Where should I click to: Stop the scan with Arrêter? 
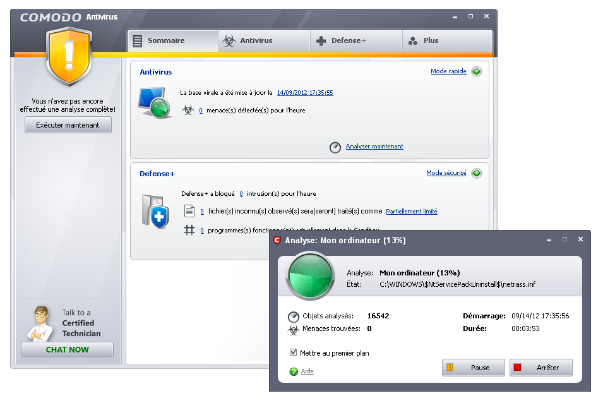[x=540, y=368]
